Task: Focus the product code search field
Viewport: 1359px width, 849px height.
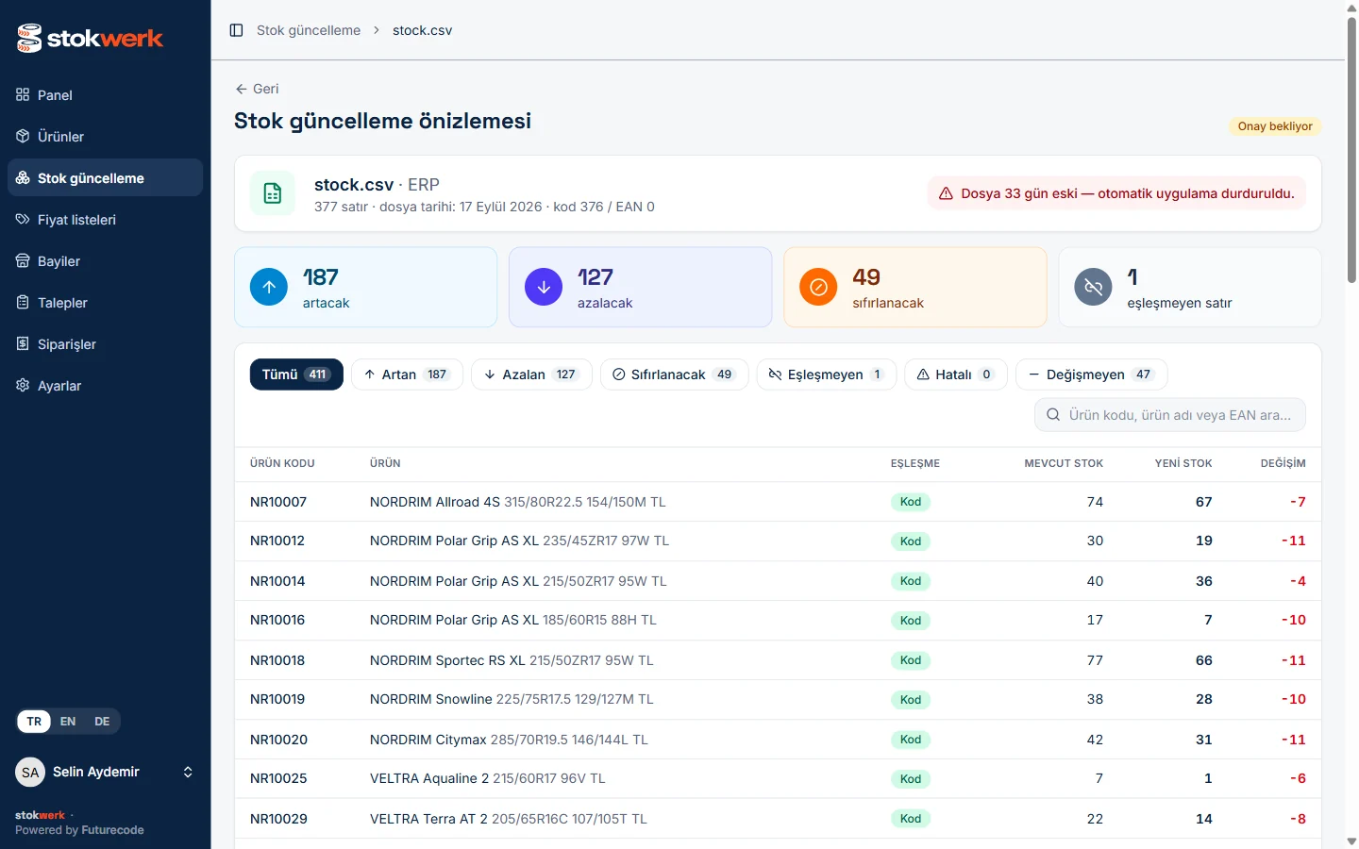Action: [1170, 415]
